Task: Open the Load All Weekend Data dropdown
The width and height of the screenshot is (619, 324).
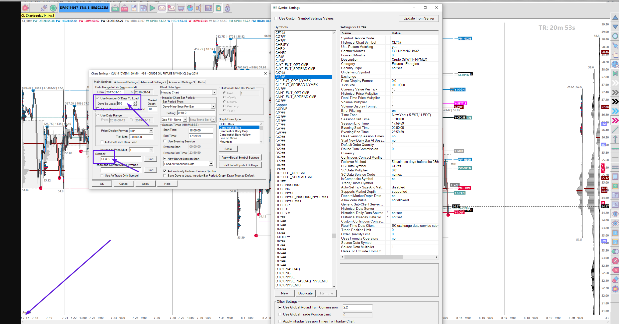Action: pos(211,164)
